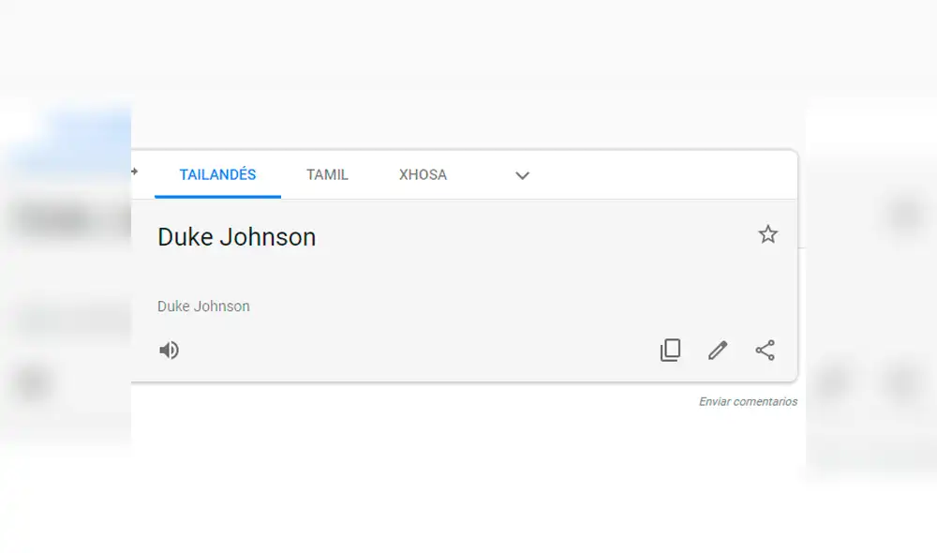
Task: Click the translated text Duke Johnson
Action: [x=236, y=236]
